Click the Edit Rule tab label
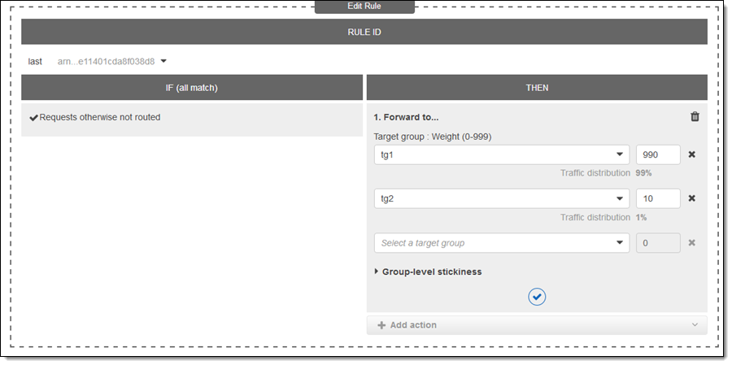The image size is (732, 365). click(364, 7)
